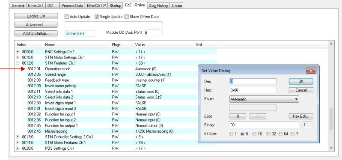
Task: Open the General tab
Action: (x=18, y=6)
